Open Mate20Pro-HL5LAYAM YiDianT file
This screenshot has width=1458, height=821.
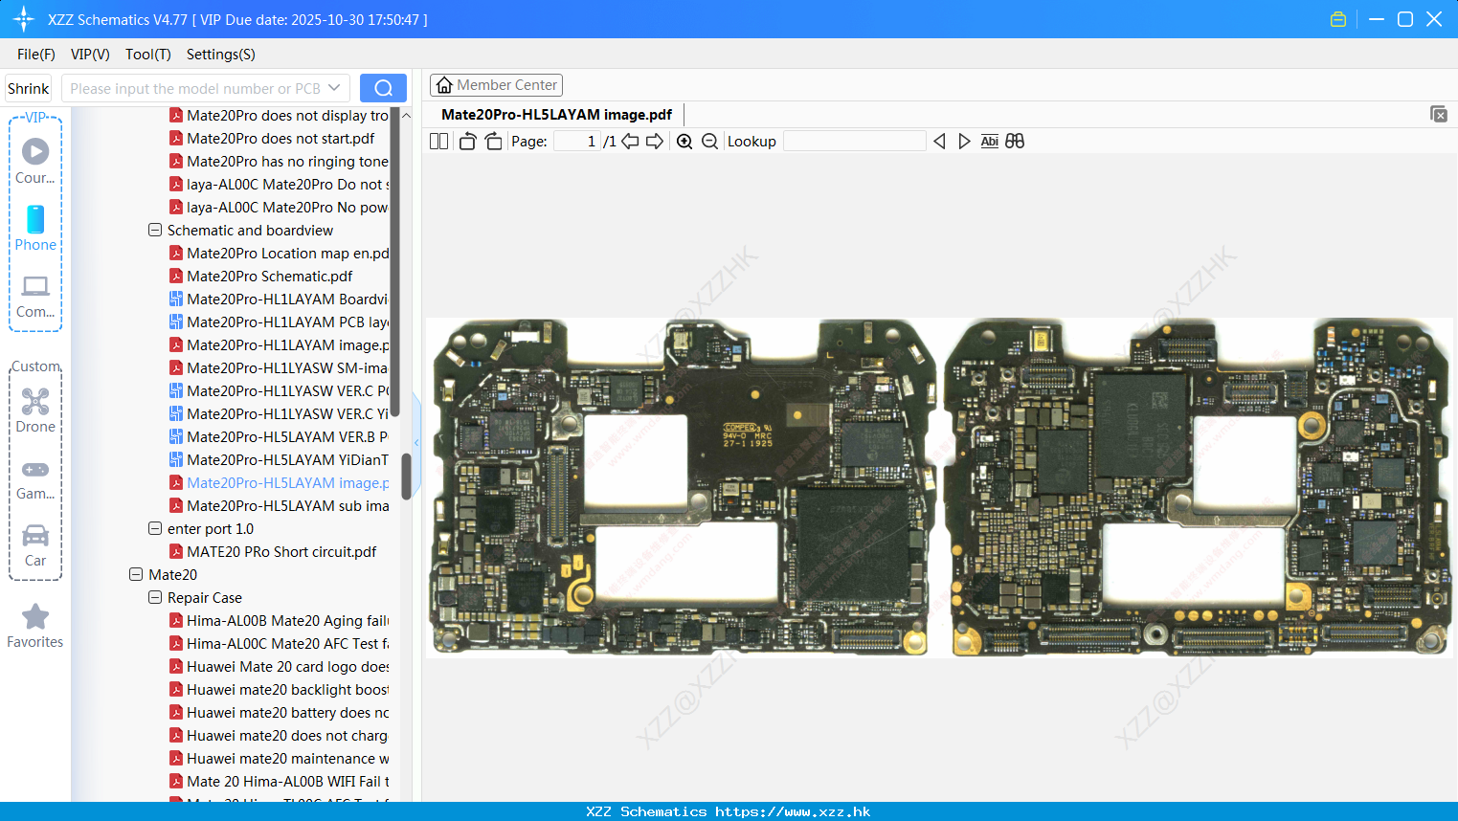(x=279, y=459)
